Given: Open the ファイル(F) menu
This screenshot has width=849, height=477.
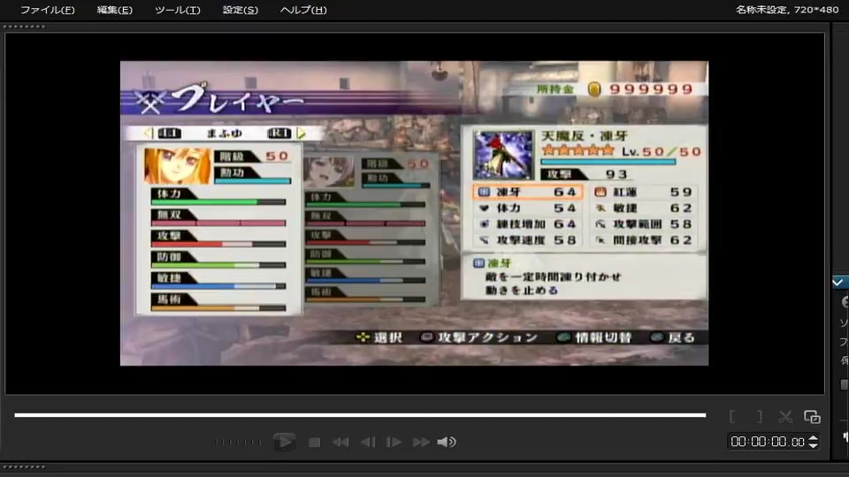Looking at the screenshot, I should tap(48, 10).
